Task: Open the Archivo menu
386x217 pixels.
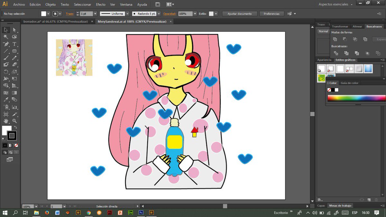Action: point(19,5)
